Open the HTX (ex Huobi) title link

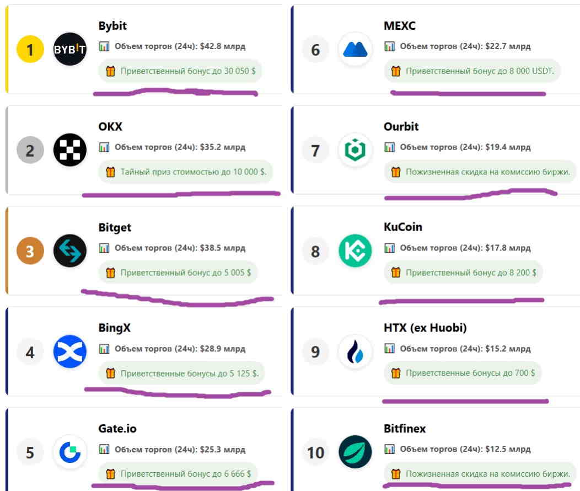[x=425, y=328]
